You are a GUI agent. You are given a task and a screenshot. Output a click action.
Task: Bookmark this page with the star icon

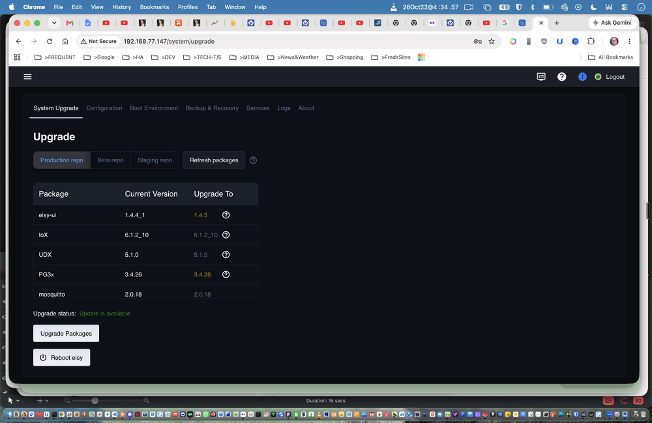pyautogui.click(x=492, y=41)
